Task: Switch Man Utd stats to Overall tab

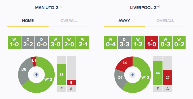Action: click(69, 21)
